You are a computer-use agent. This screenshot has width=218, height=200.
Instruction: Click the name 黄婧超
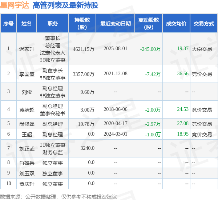pos(27,110)
